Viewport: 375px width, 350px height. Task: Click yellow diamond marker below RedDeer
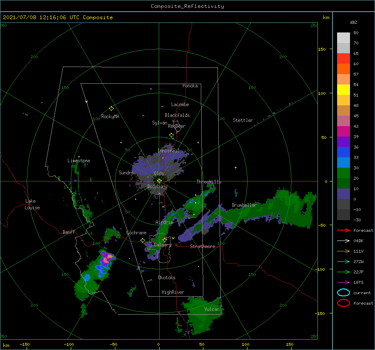(171, 135)
